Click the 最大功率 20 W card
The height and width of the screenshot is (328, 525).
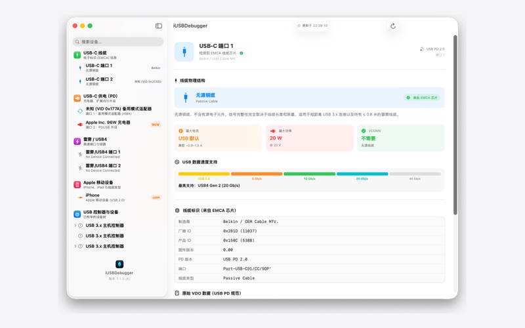pos(309,138)
